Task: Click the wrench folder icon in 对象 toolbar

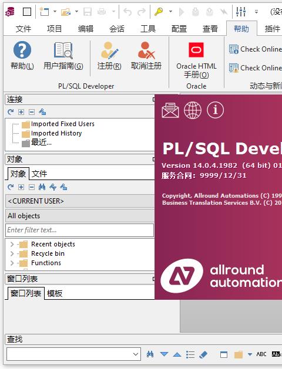Action: coord(63,187)
